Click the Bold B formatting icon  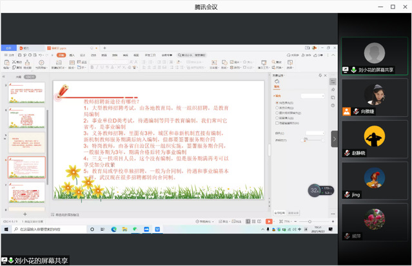(x=91, y=67)
